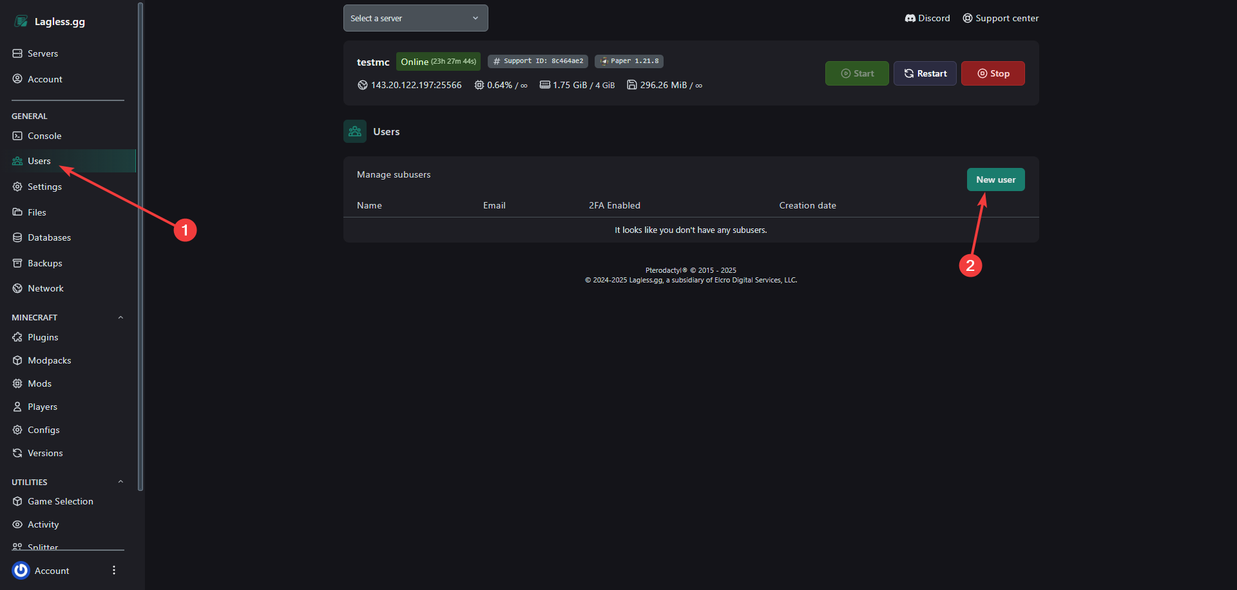Image resolution: width=1237 pixels, height=590 pixels.
Task: Click the Lagless.gg logo icon
Action: click(x=21, y=21)
